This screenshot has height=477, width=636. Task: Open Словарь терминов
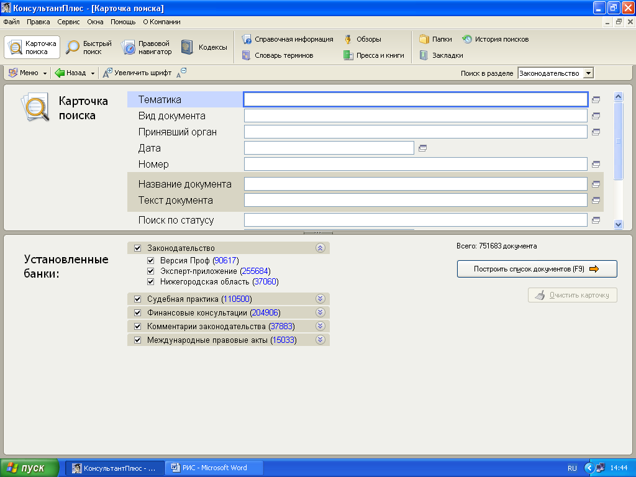(x=278, y=55)
